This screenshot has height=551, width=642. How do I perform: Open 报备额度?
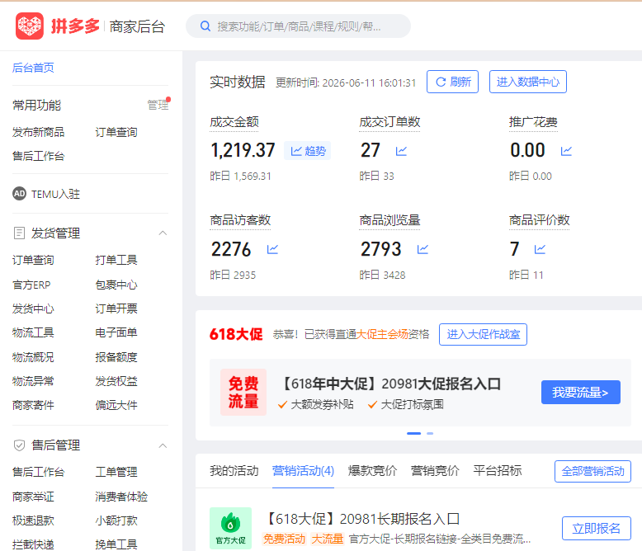(x=116, y=357)
